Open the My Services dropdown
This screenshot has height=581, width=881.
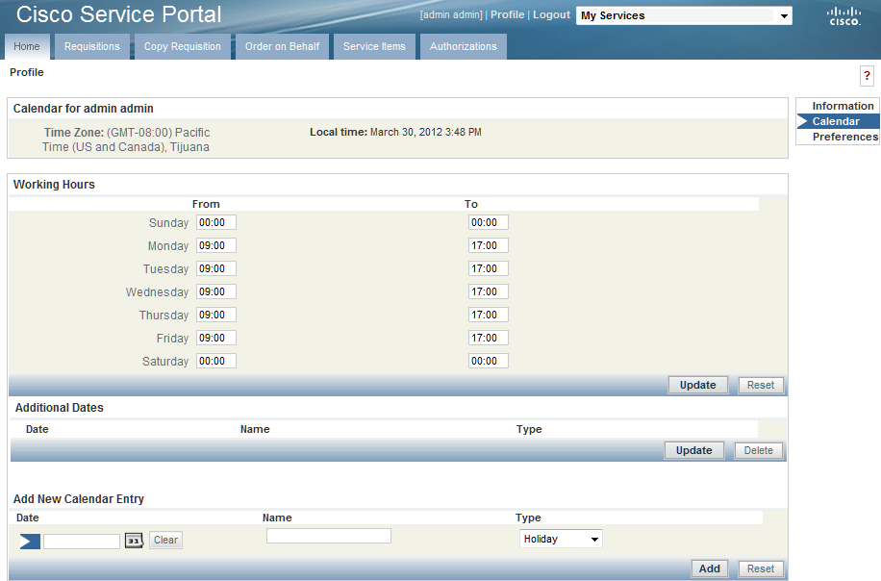[x=684, y=15]
